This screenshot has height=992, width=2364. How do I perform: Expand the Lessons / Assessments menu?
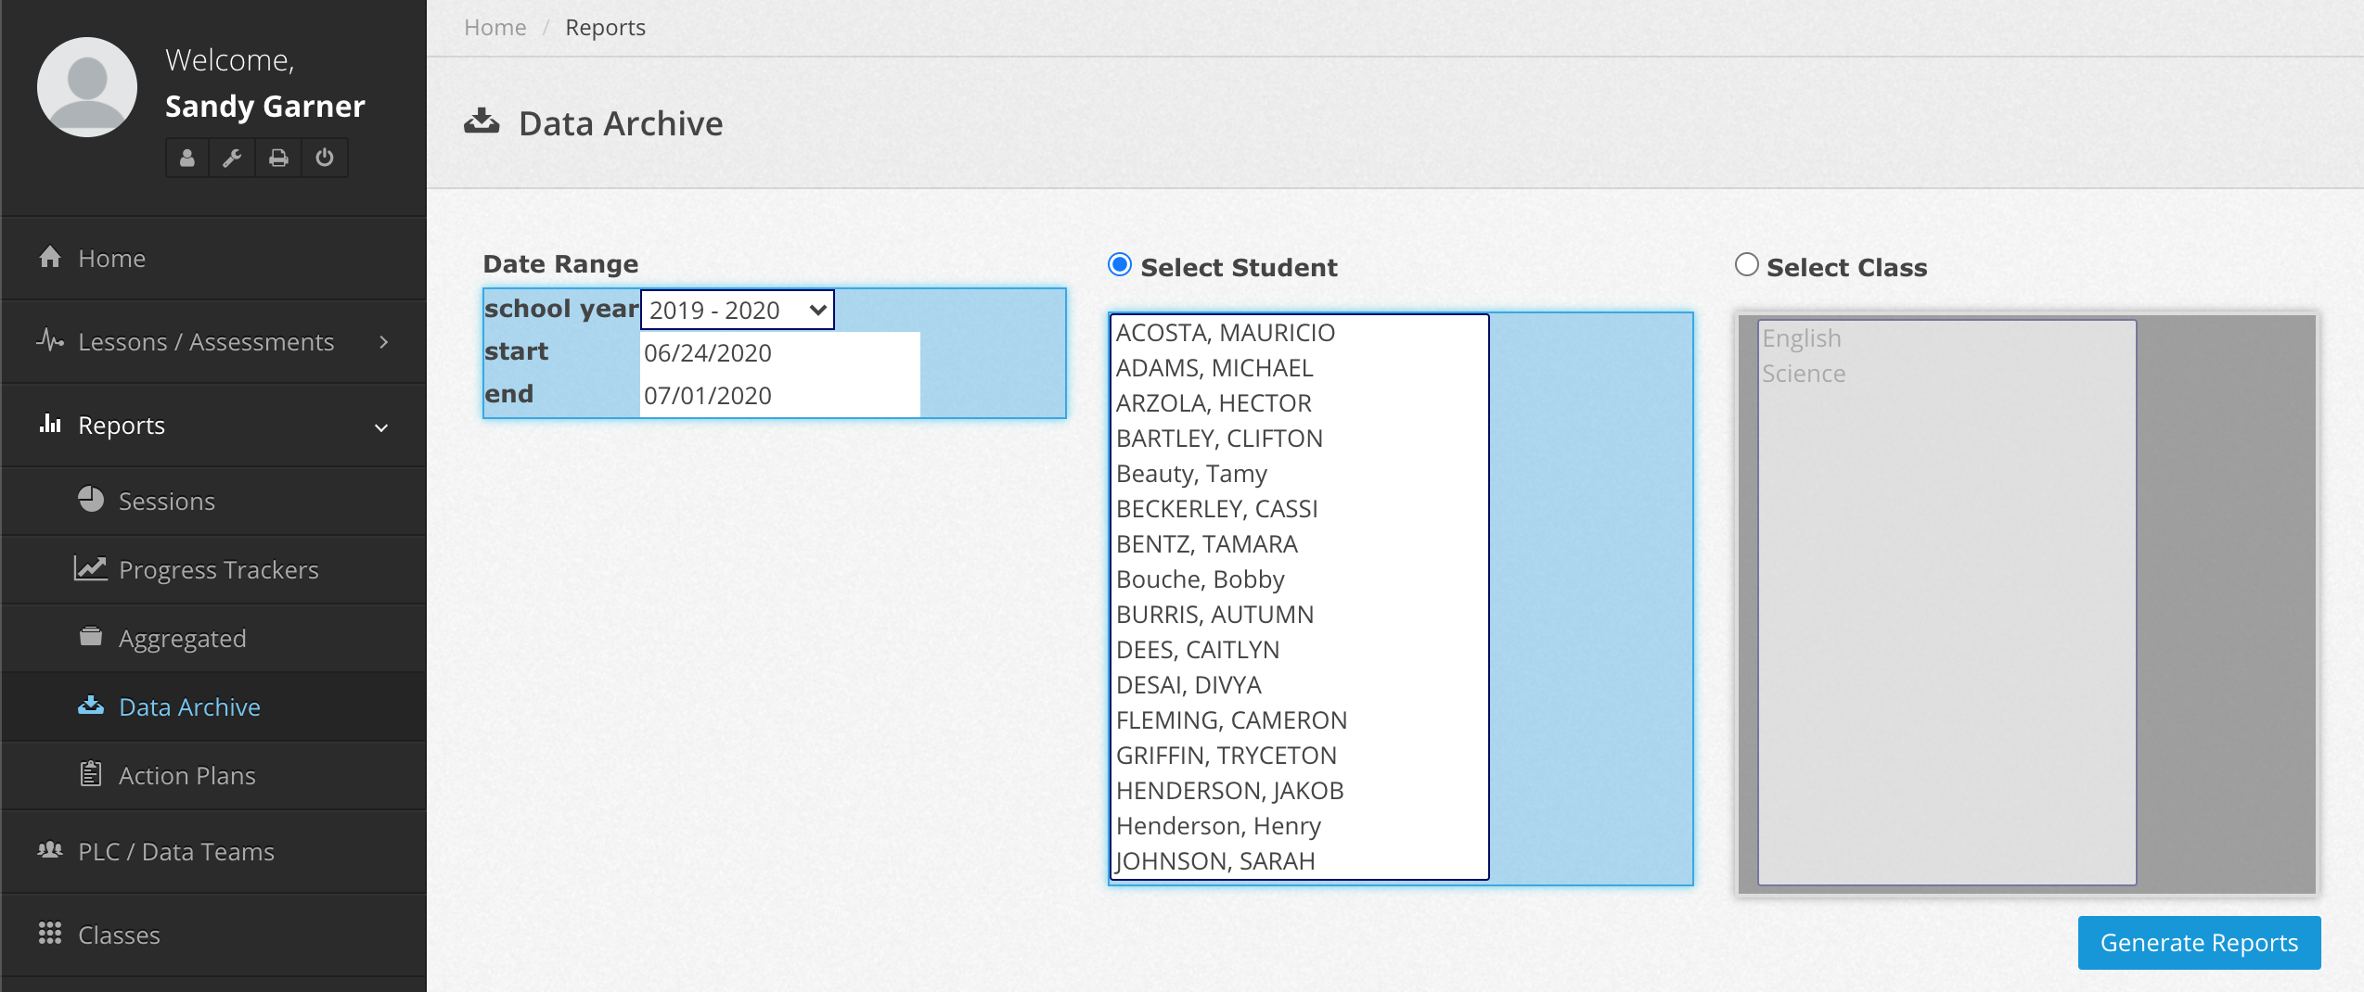[x=213, y=341]
